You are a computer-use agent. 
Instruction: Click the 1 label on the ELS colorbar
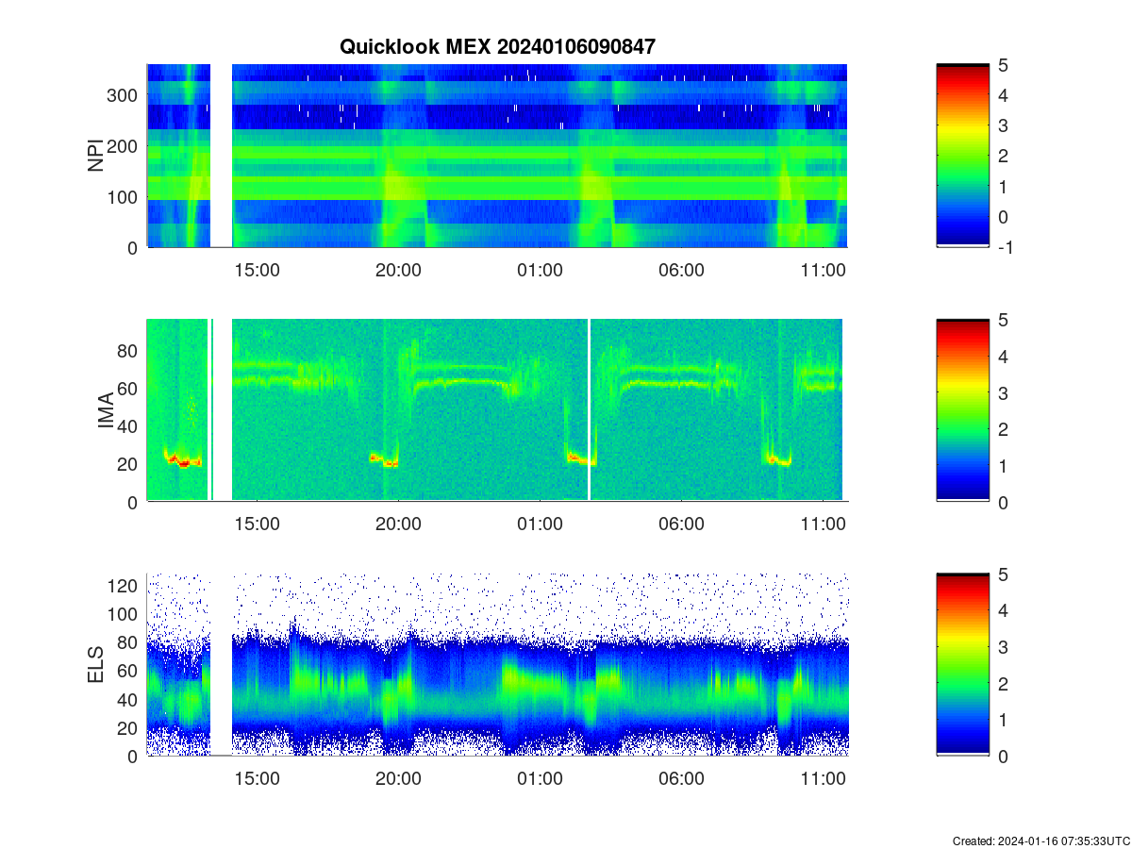1004,720
